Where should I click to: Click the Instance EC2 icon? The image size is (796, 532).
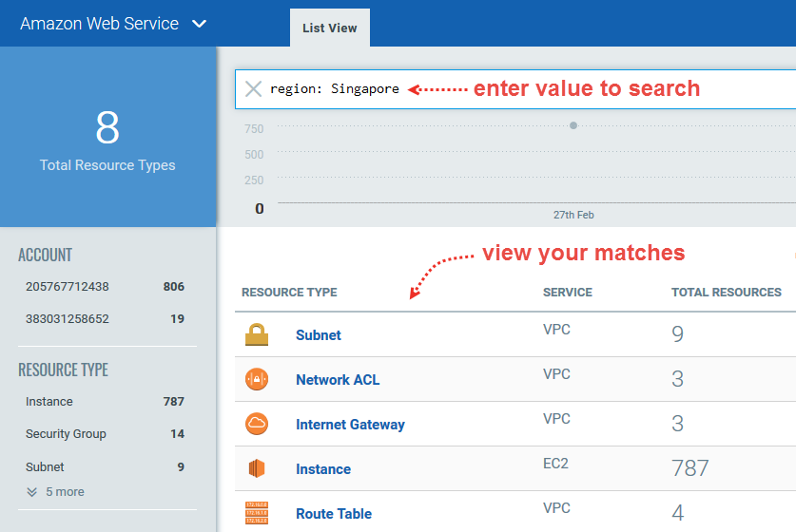pyautogui.click(x=257, y=468)
